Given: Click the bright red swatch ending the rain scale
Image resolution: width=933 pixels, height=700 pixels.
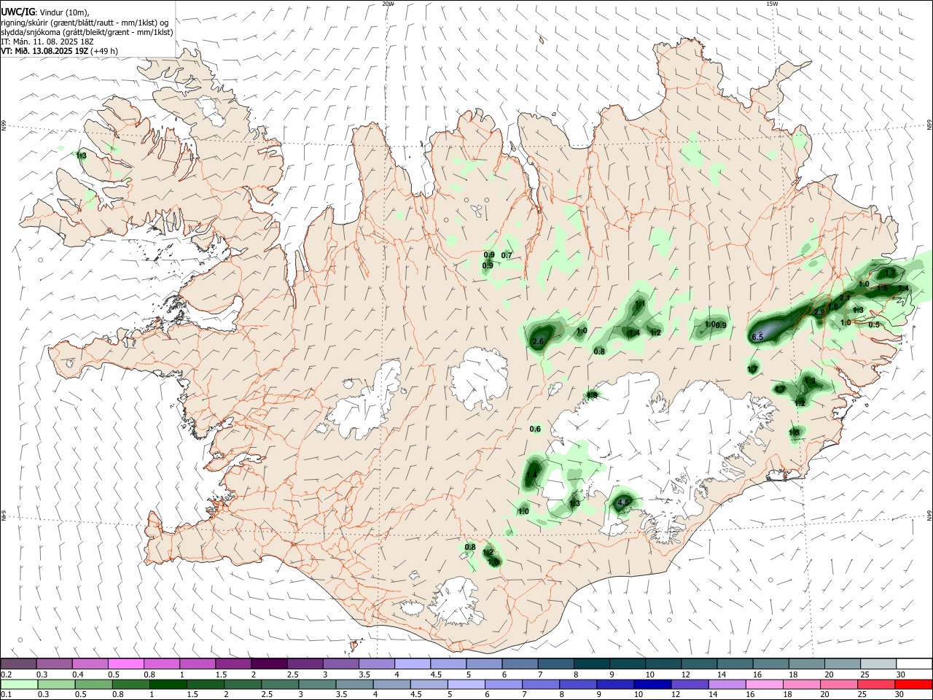Looking at the screenshot, I should (913, 684).
